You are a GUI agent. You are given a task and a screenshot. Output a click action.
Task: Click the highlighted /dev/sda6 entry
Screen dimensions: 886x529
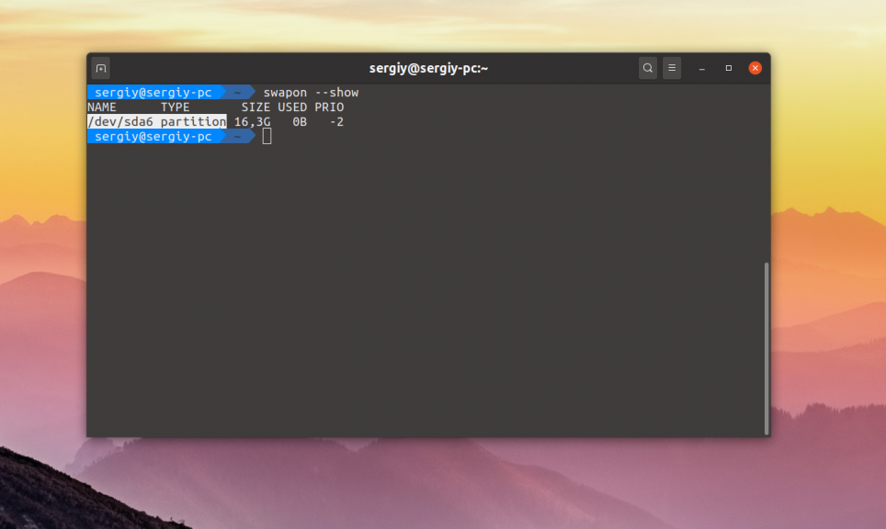click(120, 122)
